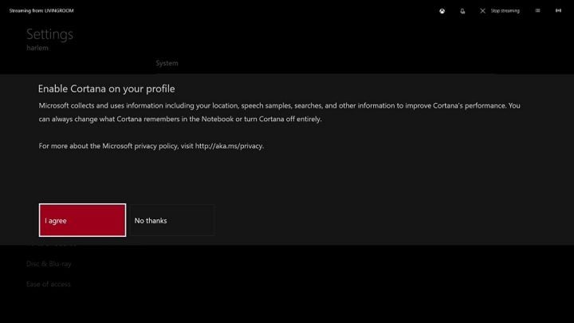Decline Cortana with No thanks button
Viewport: 574px width, 323px height.
(171, 220)
